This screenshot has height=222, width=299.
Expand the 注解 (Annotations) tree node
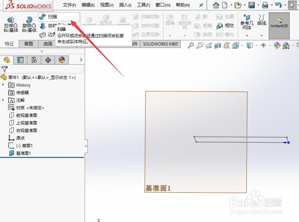3,100
